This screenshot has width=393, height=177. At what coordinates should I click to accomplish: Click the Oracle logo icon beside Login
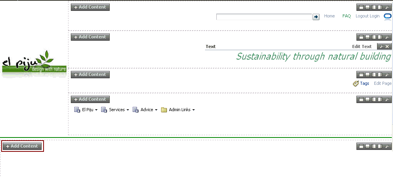388,16
